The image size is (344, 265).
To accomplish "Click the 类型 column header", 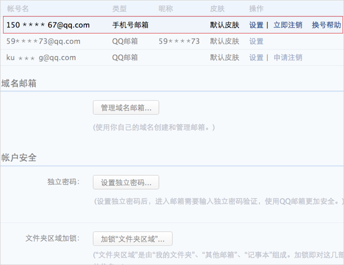I will pos(119,9).
